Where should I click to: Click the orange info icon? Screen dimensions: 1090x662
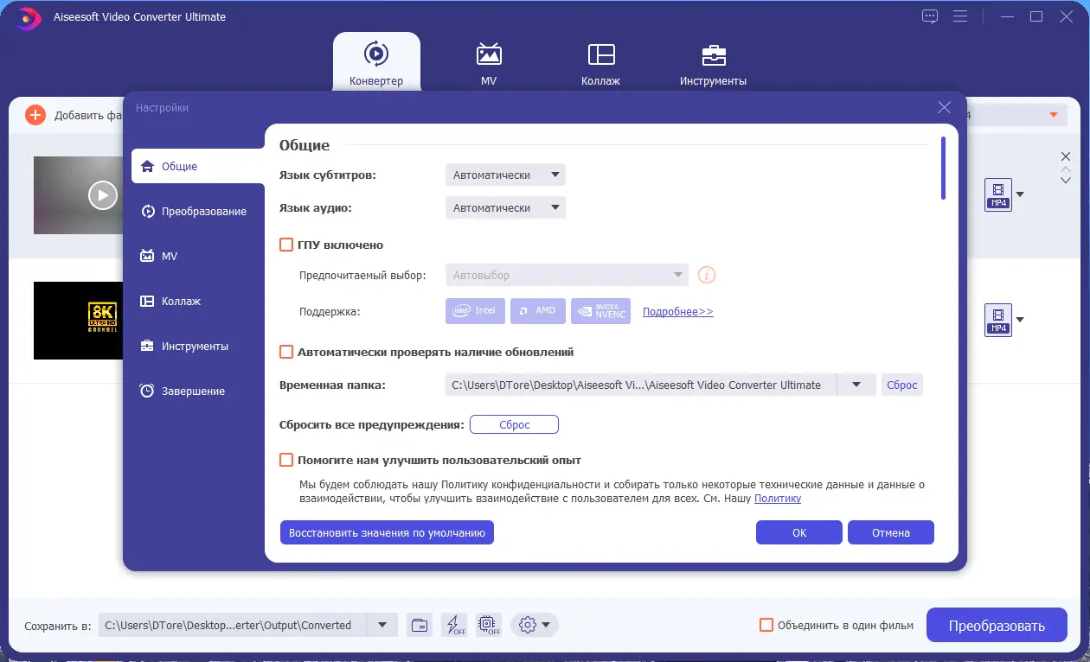[x=707, y=276]
